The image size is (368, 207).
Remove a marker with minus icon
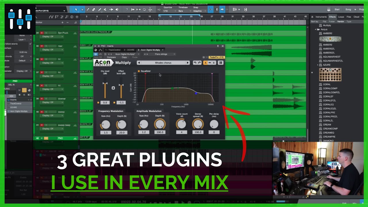pos(68,22)
